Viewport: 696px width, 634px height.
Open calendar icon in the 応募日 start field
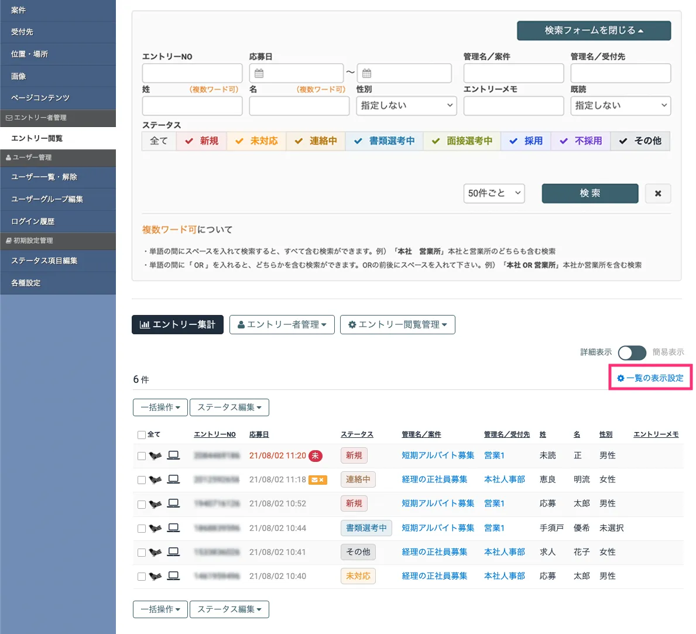click(259, 73)
